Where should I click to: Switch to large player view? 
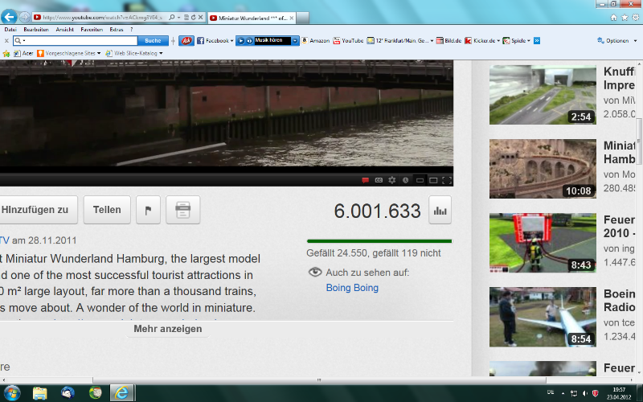433,179
